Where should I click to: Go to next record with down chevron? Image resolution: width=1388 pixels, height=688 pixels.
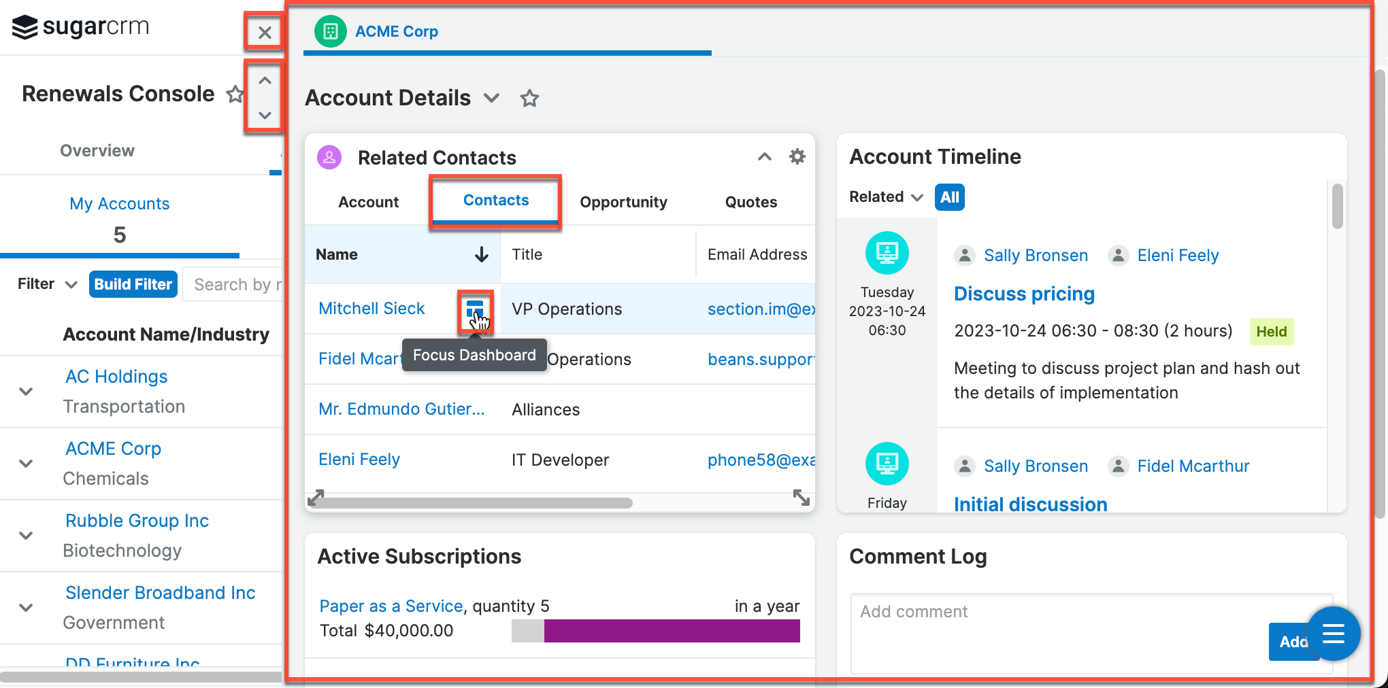coord(265,115)
